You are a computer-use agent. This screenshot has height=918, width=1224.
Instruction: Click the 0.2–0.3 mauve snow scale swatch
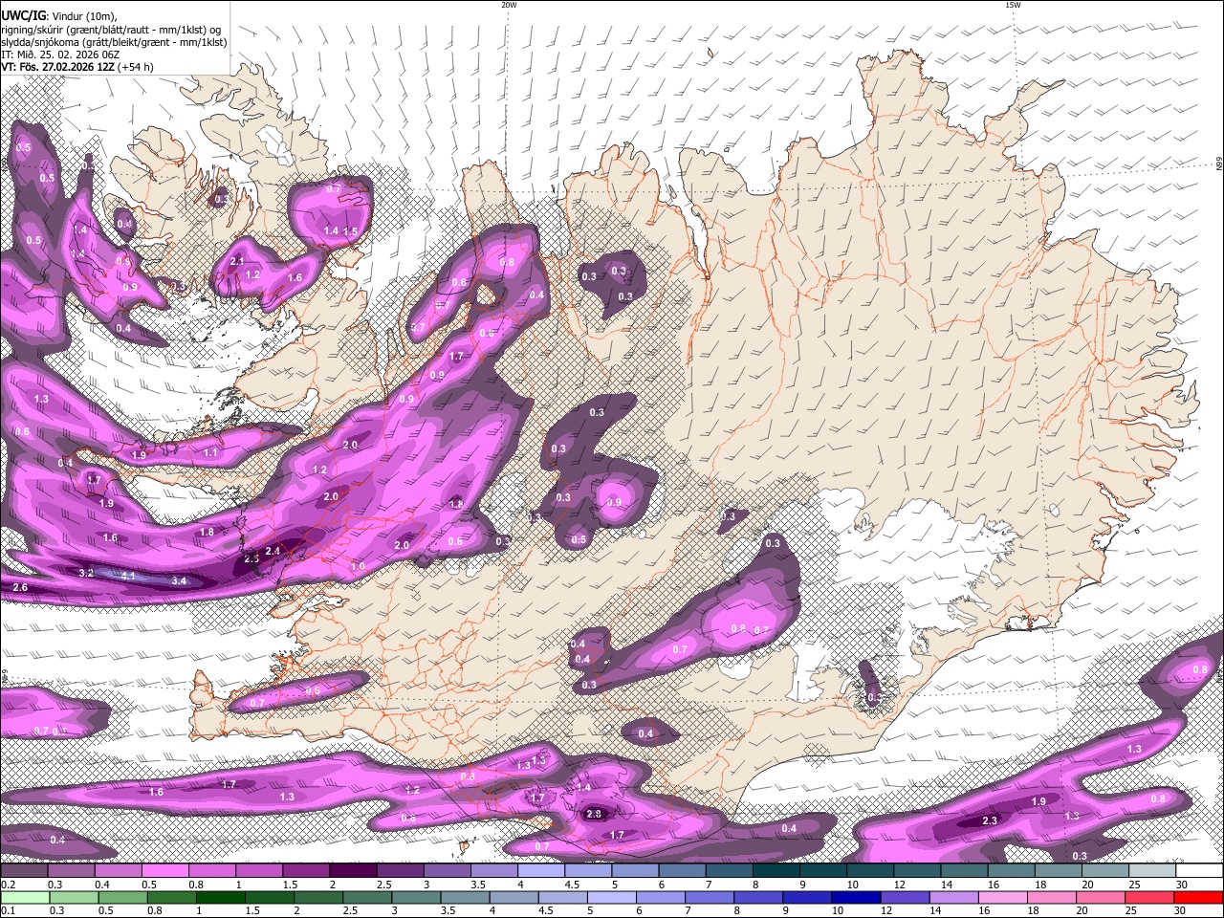[24, 870]
